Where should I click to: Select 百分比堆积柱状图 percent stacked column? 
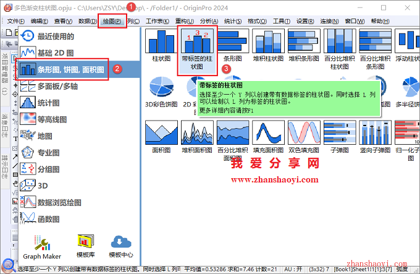[340, 49]
